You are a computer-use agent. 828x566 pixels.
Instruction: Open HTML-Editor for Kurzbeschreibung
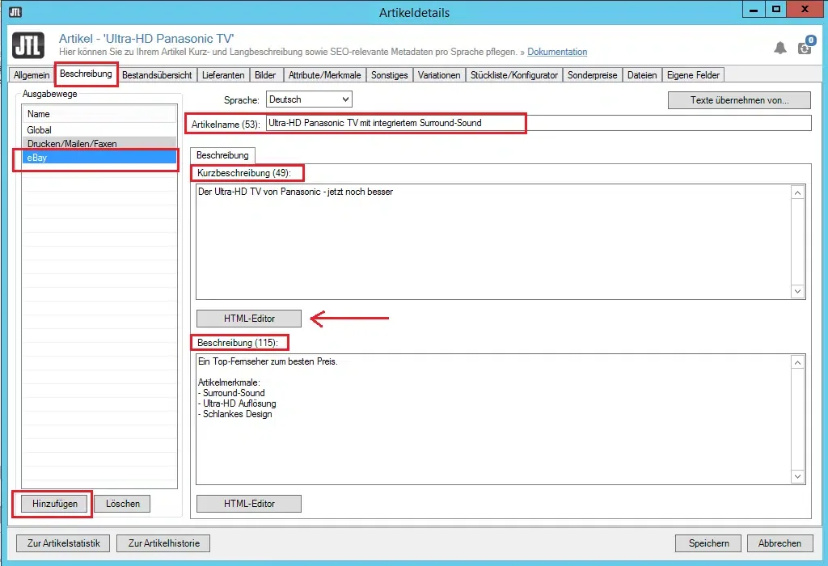pos(249,319)
